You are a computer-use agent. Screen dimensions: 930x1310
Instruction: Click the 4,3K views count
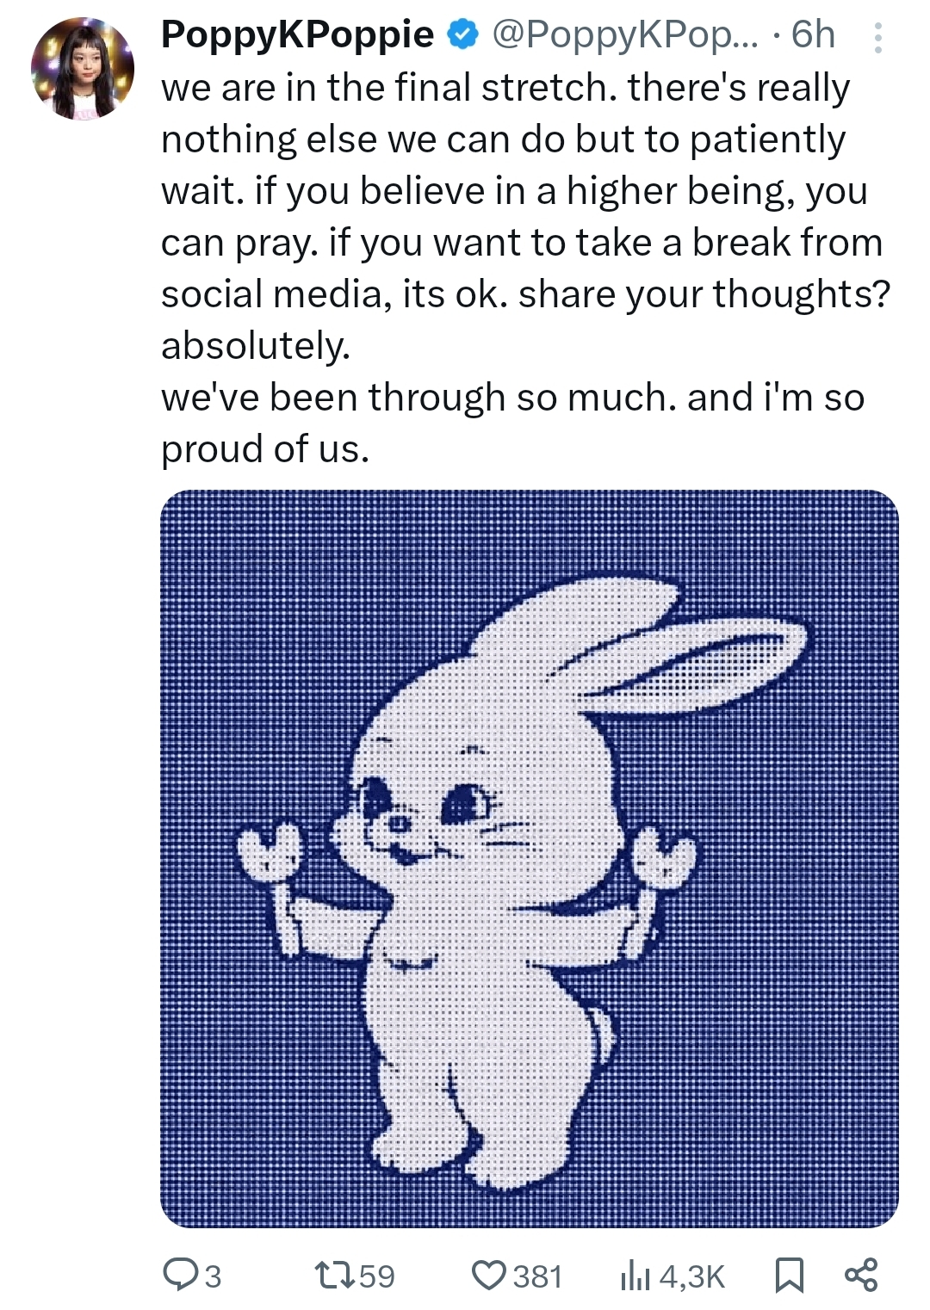point(692,1276)
